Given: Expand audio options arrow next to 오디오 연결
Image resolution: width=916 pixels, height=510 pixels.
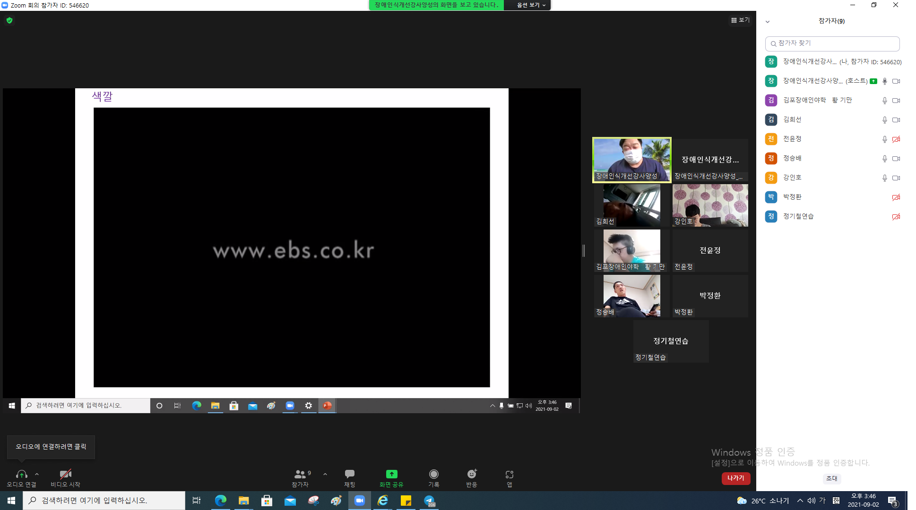Looking at the screenshot, I should coord(37,474).
